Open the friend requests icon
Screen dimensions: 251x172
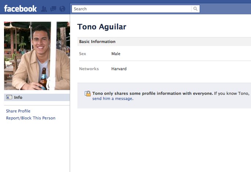point(44,9)
